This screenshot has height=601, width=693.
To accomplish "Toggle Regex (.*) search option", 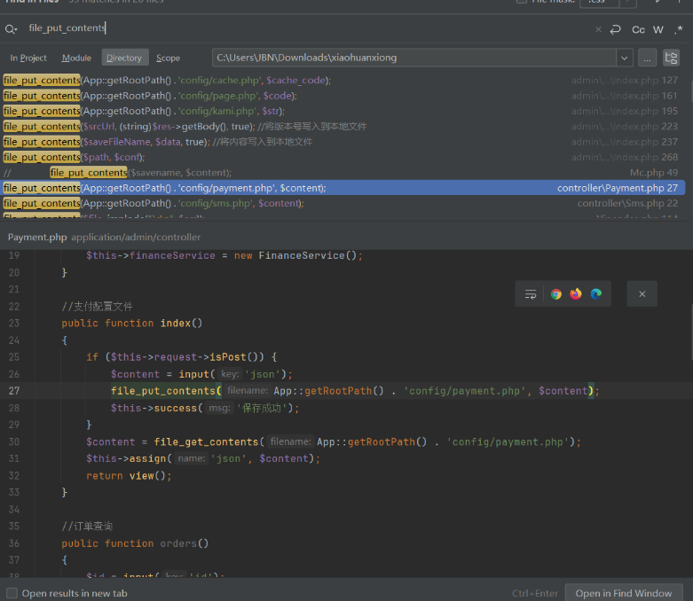I will coord(679,29).
